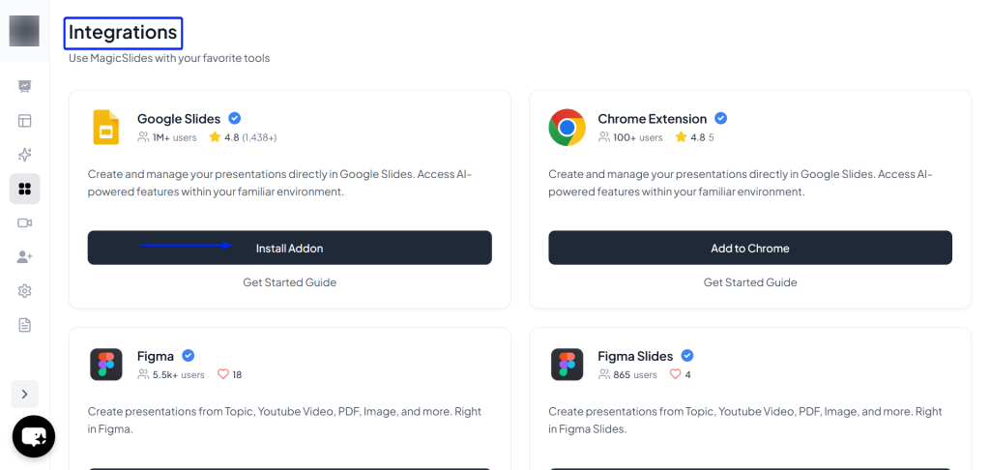Click the blurred profile avatar at top left

24,31
